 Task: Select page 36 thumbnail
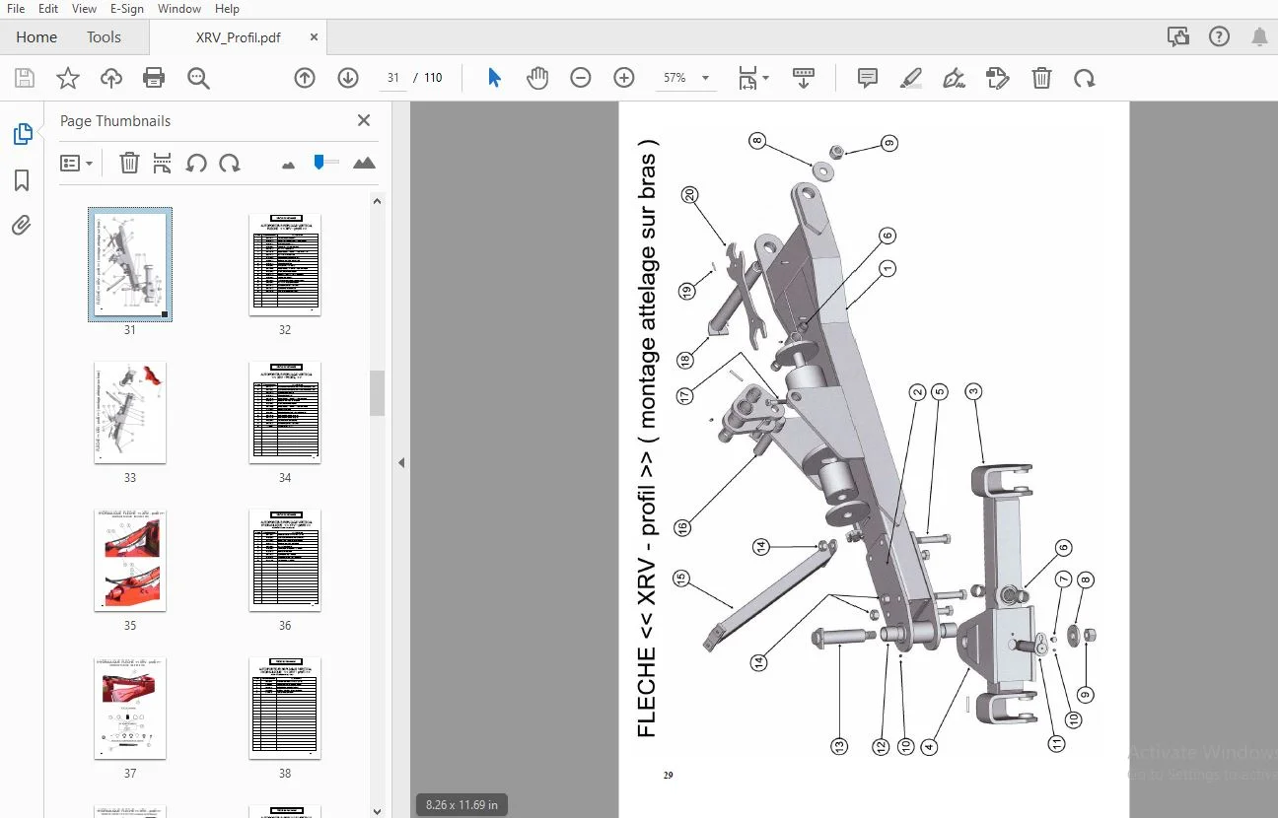pyautogui.click(x=285, y=560)
